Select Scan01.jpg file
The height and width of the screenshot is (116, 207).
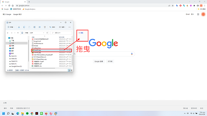click(51, 50)
